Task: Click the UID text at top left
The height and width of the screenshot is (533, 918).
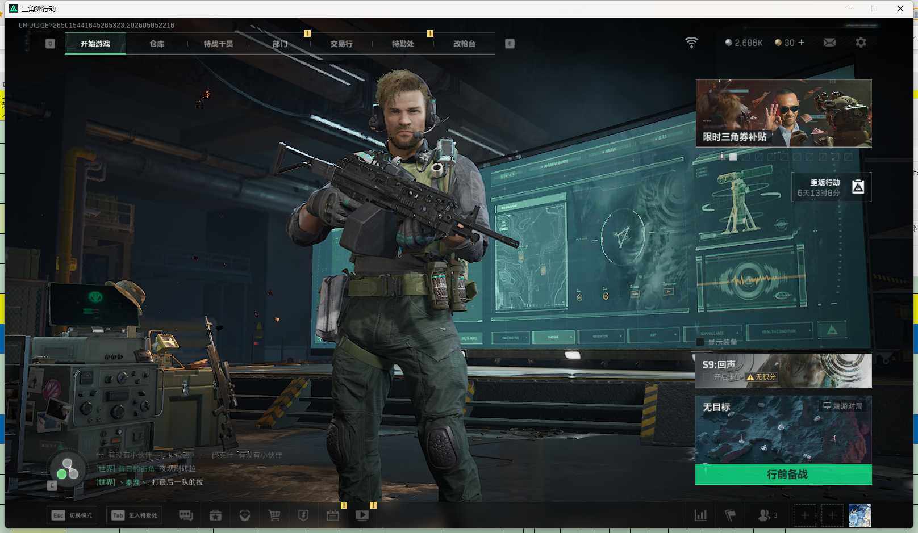Action: [x=97, y=25]
